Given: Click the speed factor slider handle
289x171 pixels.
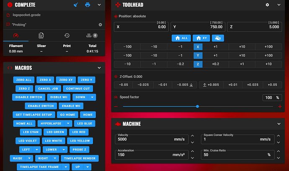Looking at the screenshot, I should click(197, 107).
